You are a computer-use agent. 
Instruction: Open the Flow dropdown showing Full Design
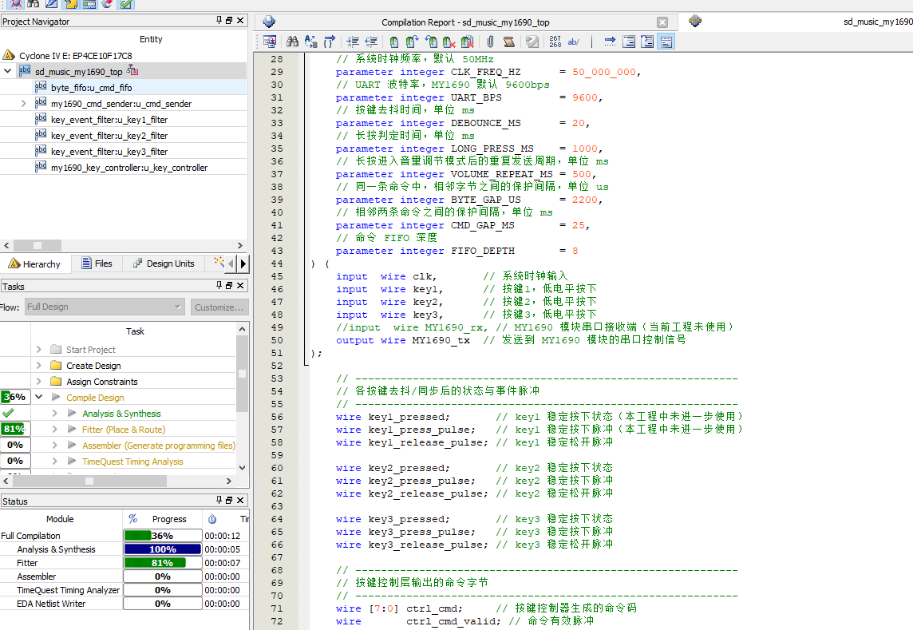pyautogui.click(x=105, y=307)
